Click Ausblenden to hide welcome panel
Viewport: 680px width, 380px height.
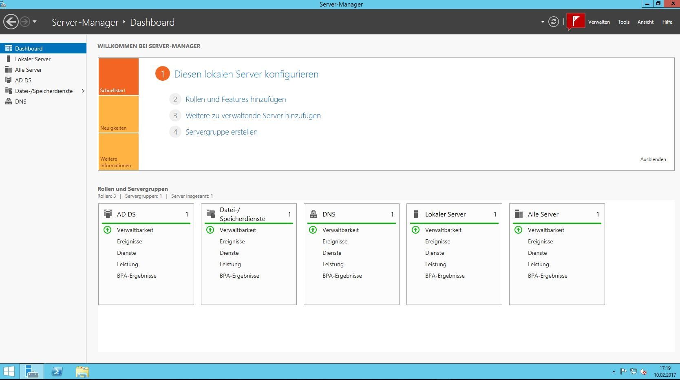(653, 159)
